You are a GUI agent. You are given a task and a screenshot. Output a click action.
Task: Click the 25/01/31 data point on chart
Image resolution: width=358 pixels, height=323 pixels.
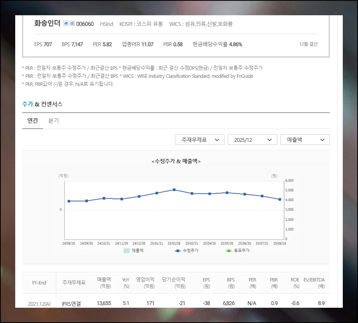(x=157, y=193)
